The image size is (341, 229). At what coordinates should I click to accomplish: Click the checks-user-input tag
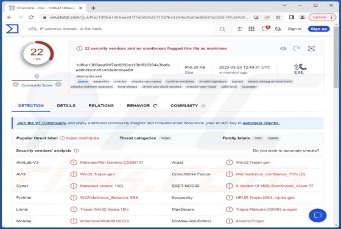click(201, 86)
